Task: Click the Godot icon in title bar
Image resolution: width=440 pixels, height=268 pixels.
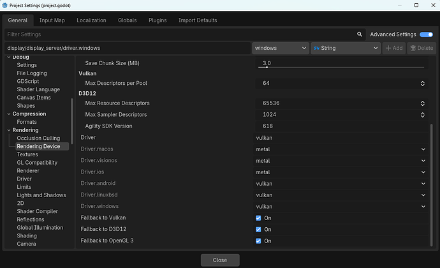Action: (5, 6)
